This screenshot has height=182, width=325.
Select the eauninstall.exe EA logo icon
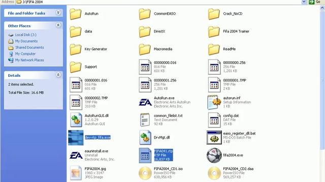point(76,155)
